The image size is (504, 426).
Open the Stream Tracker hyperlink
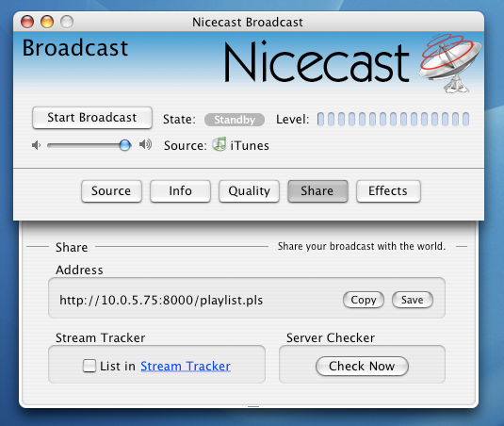pos(186,367)
